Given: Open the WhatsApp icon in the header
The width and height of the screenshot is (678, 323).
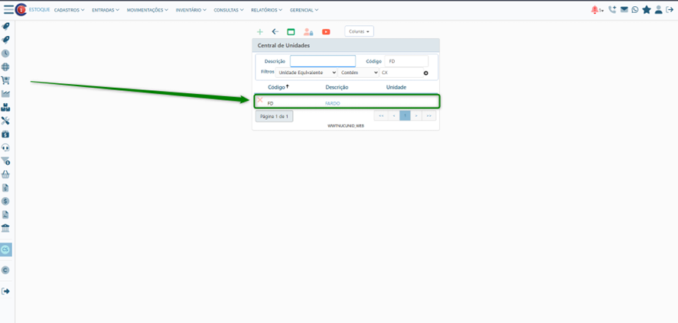Looking at the screenshot, I should pyautogui.click(x=635, y=10).
